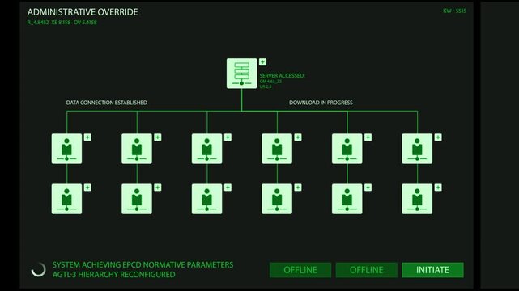Select the first user node in bottom row
This screenshot has height=291, width=519.
click(x=66, y=199)
